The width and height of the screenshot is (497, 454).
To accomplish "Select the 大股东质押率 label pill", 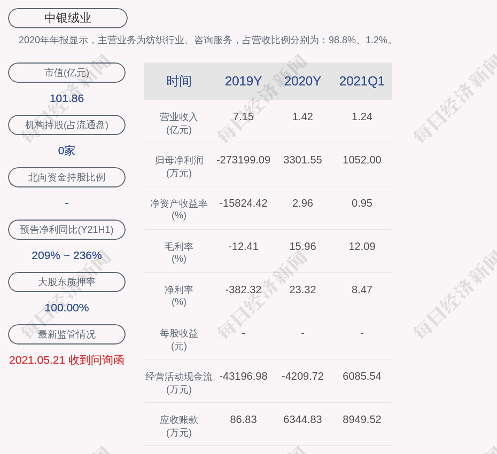I will pos(67,282).
